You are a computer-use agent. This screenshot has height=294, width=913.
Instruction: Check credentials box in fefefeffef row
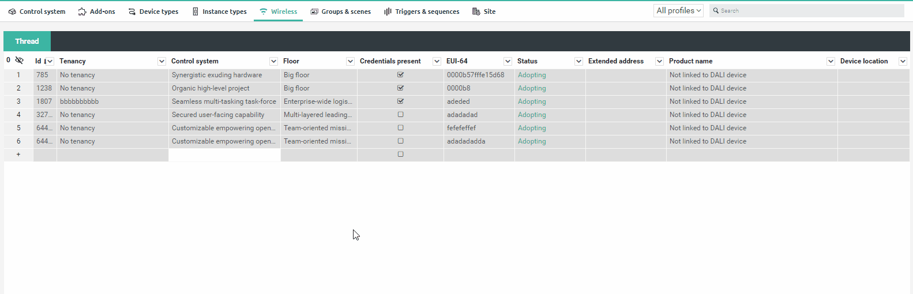click(400, 128)
